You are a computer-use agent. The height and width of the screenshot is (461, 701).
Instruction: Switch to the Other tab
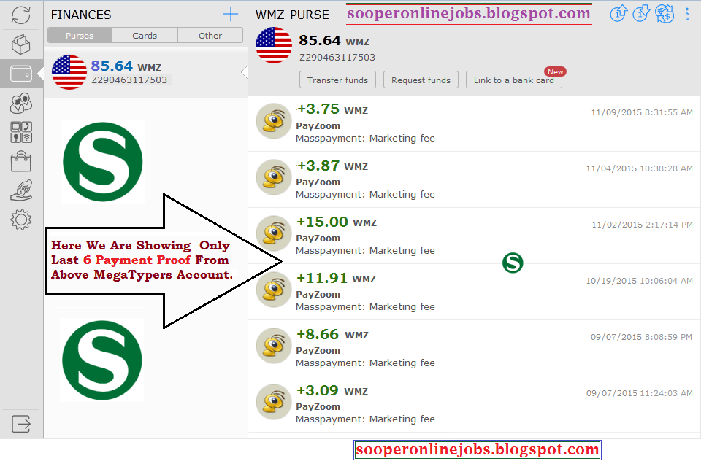(210, 35)
